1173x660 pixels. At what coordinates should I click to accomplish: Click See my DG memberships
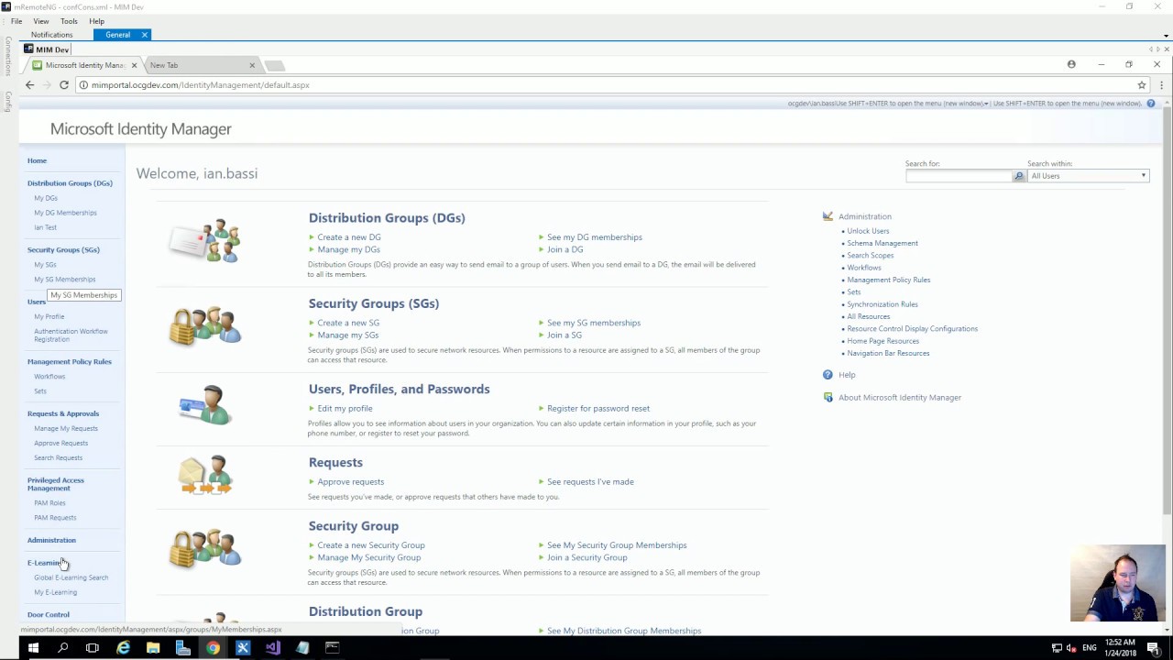tap(595, 237)
